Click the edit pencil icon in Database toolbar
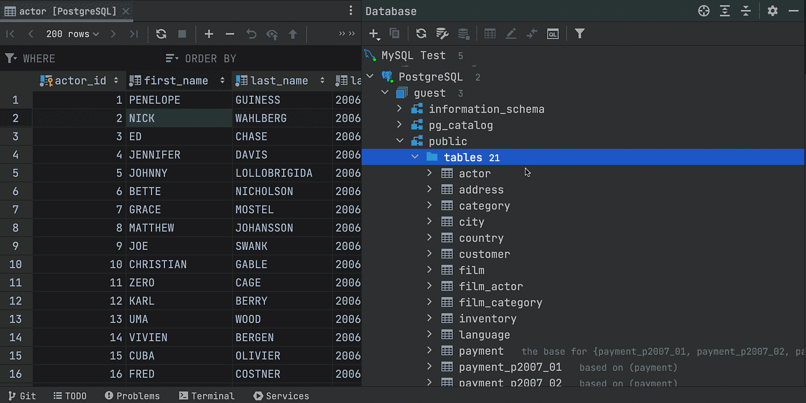 511,33
